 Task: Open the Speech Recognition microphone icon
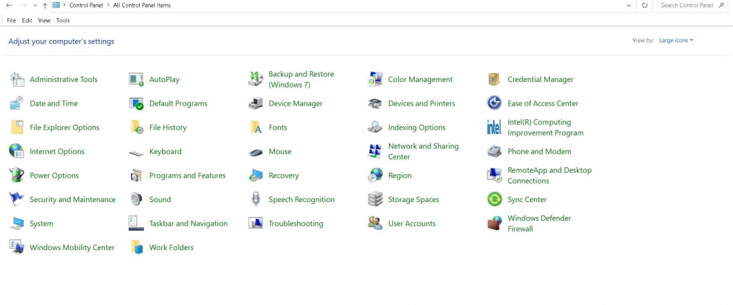pos(256,199)
